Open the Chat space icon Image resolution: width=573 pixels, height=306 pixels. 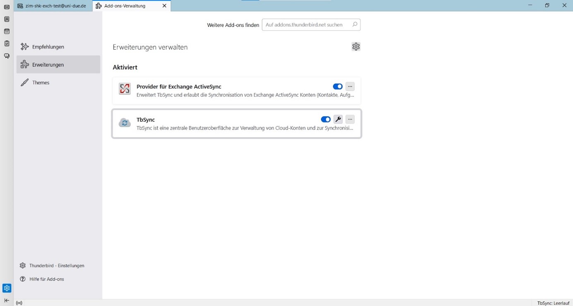7,56
